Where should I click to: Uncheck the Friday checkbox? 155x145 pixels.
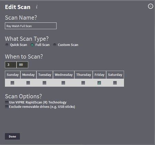point(99,83)
